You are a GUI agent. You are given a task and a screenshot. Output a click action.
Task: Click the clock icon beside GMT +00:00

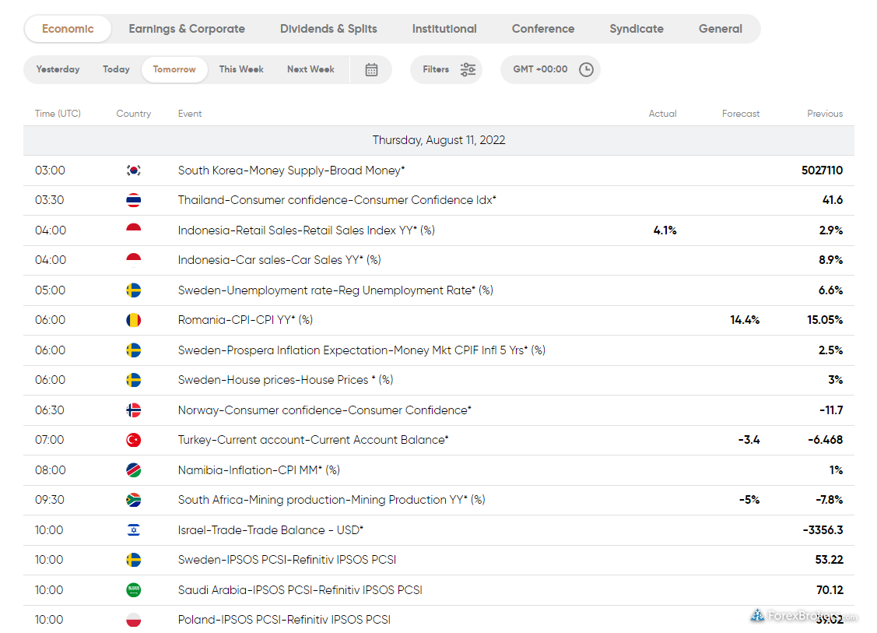[x=586, y=69]
